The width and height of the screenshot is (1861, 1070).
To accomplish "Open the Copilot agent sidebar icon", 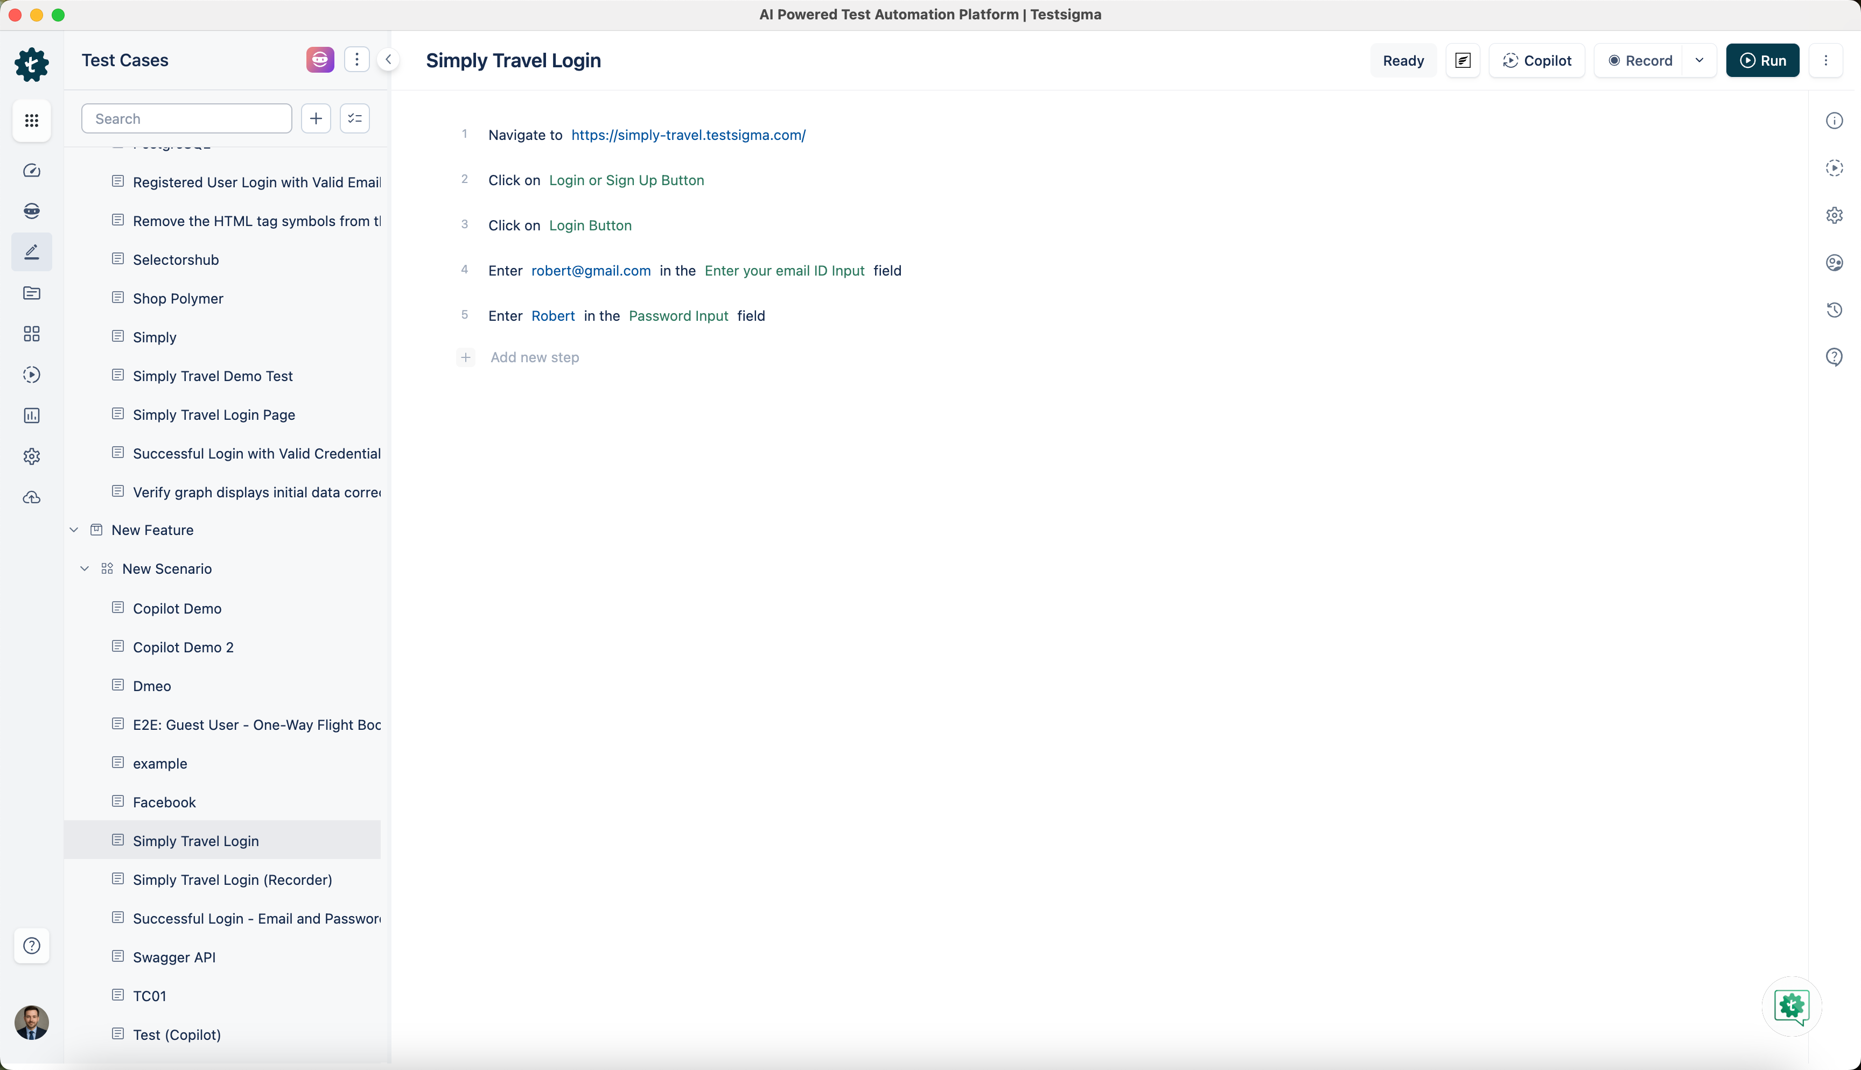I will click(x=32, y=211).
